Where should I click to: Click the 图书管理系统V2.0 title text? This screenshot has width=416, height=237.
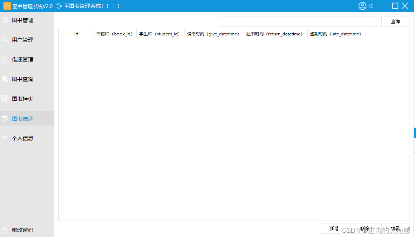(33, 6)
